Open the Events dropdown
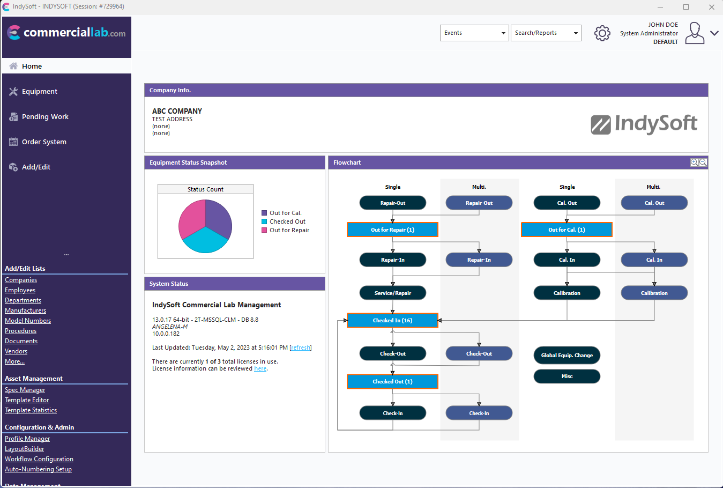 pos(474,33)
